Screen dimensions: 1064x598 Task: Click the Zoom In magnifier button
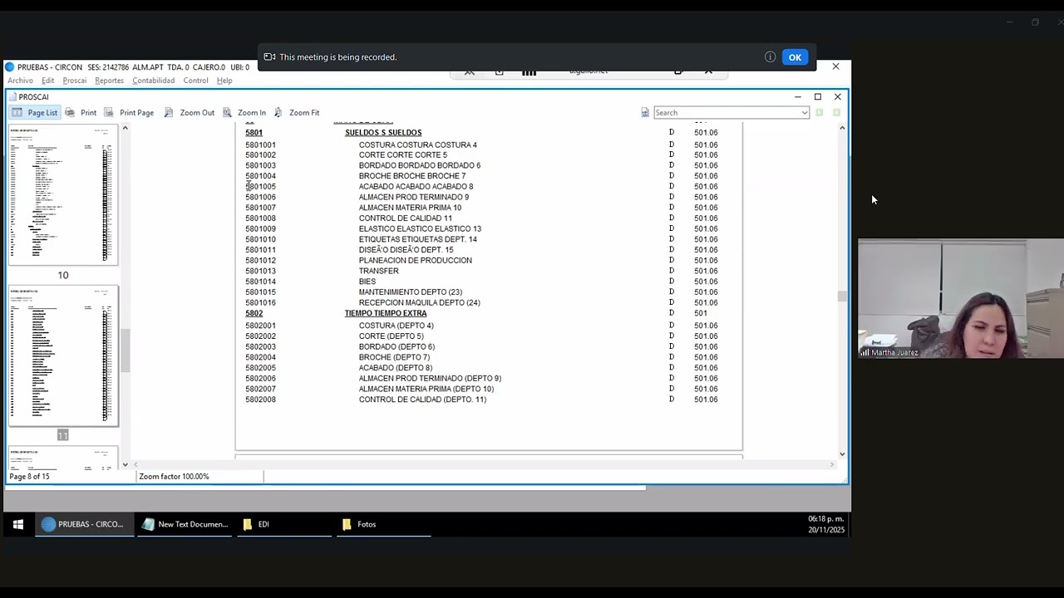coord(244,113)
